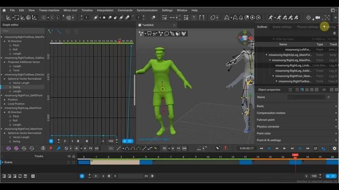
Task: Collapse mixamorig:RightUpLeg_MainPoint in the Outliner
Action: [266, 55]
